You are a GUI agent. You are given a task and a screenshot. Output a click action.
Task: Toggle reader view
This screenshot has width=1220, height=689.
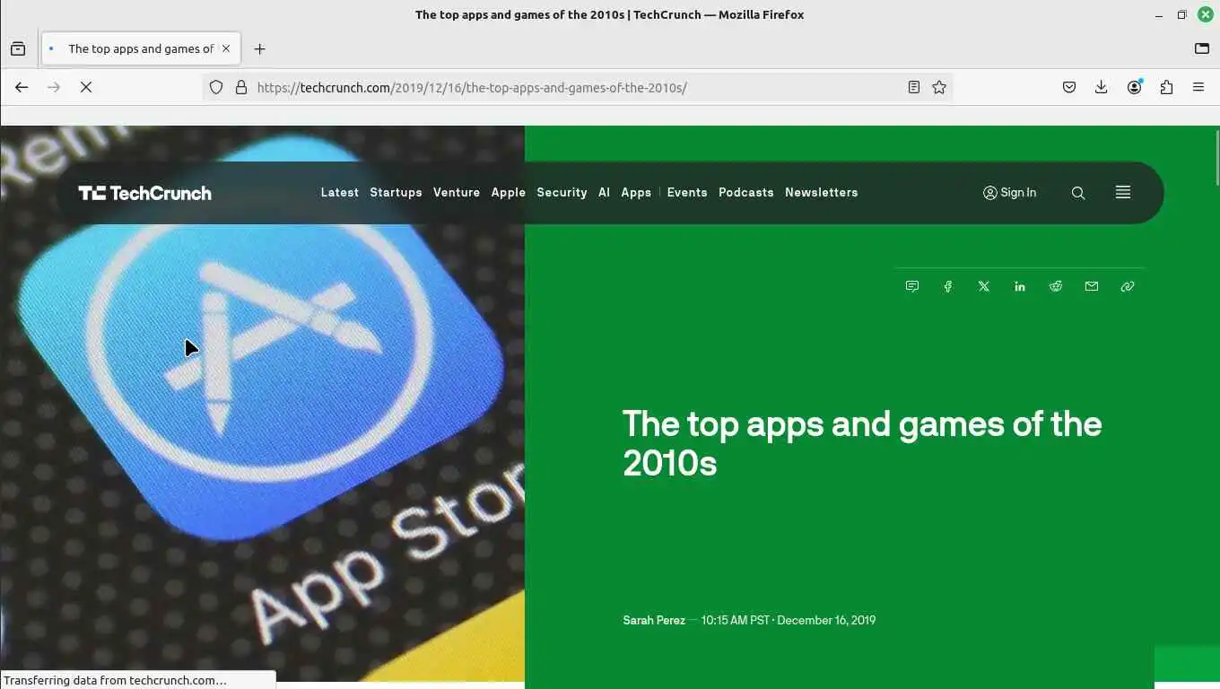pyautogui.click(x=913, y=87)
